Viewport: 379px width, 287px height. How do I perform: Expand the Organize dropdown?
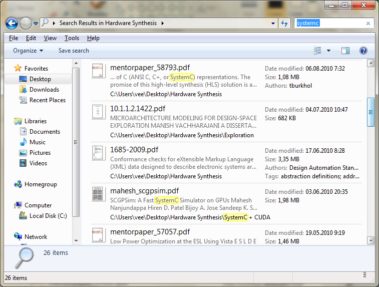tap(28, 51)
